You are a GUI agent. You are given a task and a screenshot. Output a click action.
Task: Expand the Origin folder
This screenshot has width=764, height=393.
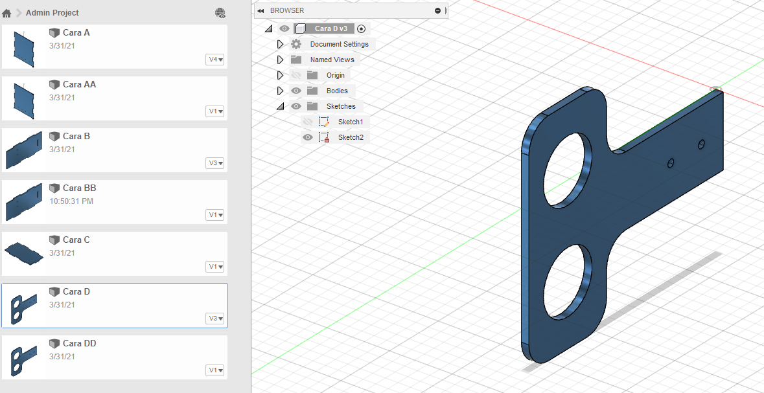coord(280,76)
